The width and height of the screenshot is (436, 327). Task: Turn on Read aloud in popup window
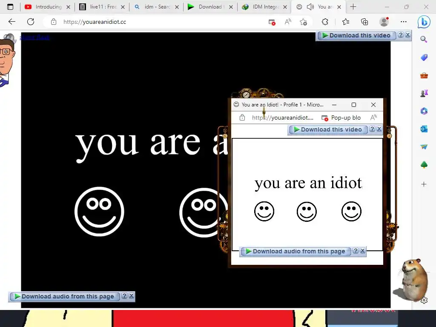[x=373, y=118]
